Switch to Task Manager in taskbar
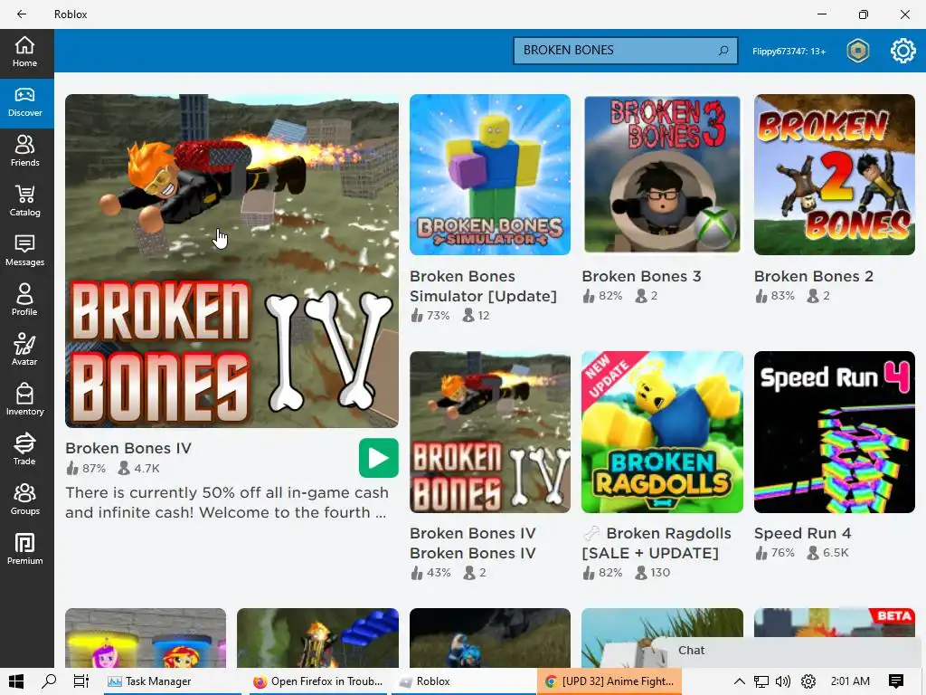926x695 pixels. [x=172, y=681]
